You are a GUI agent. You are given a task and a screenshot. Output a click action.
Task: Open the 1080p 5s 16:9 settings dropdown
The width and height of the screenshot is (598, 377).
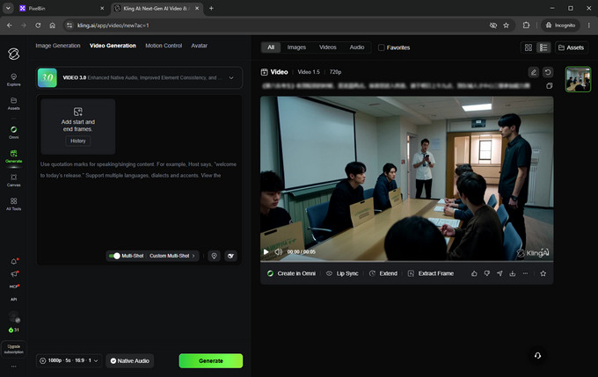(x=69, y=360)
